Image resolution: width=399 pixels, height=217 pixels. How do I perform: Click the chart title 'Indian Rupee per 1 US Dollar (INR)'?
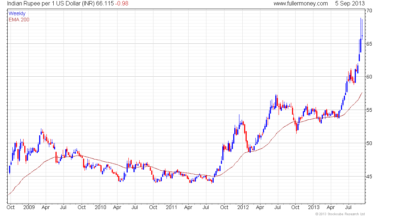click(x=51, y=4)
